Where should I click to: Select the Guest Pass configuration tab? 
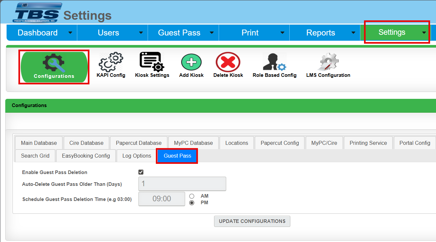point(177,156)
